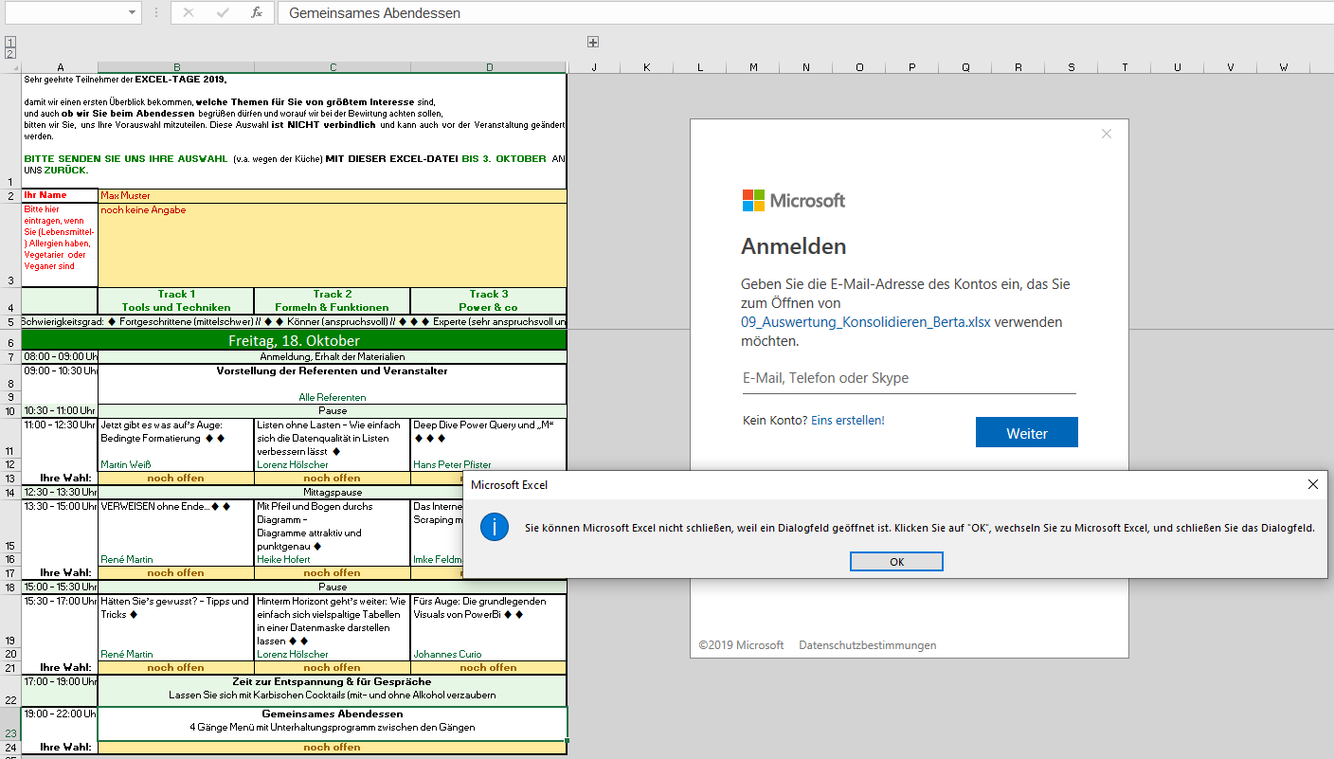This screenshot has width=1334, height=759.
Task: Select the Track 3 Power & co header
Action: tap(489, 300)
